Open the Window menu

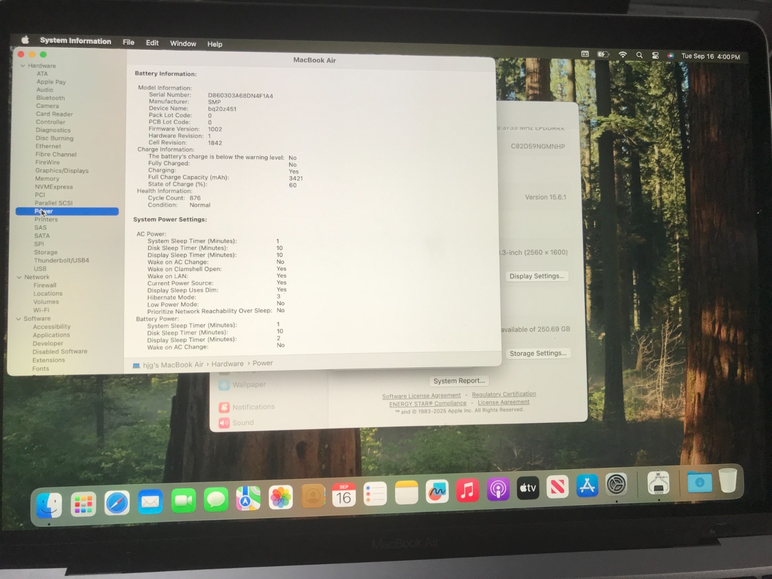tap(183, 43)
